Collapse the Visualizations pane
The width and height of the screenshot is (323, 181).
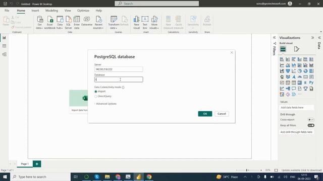point(313,38)
